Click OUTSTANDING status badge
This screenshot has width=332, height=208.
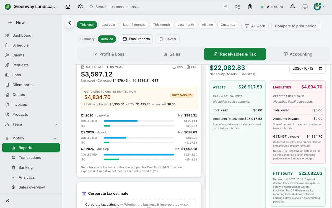[182, 95]
